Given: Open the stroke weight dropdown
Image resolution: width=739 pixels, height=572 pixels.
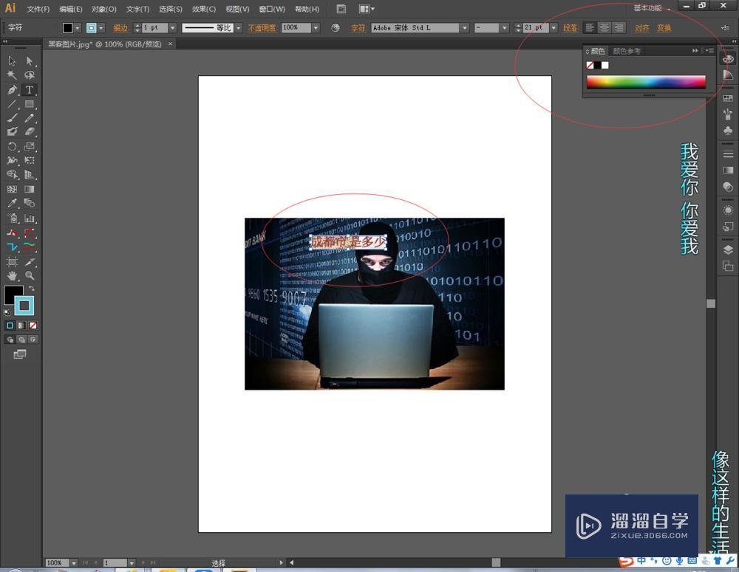Looking at the screenshot, I should click(172, 28).
